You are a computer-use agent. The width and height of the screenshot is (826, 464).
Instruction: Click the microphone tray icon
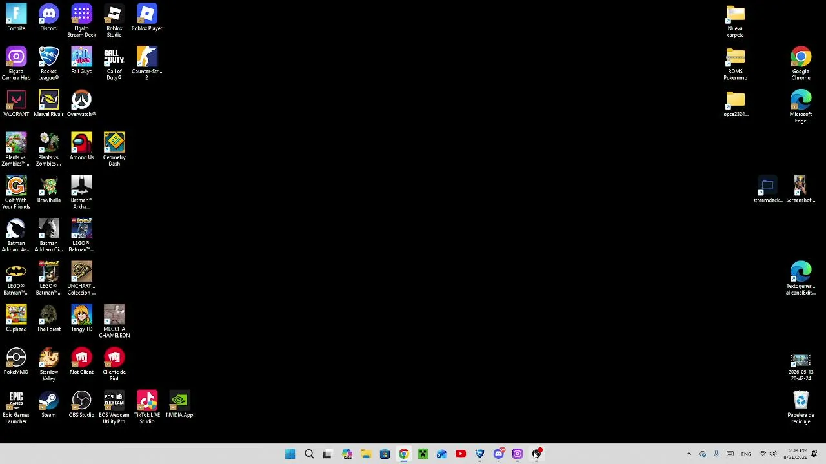[x=716, y=454]
